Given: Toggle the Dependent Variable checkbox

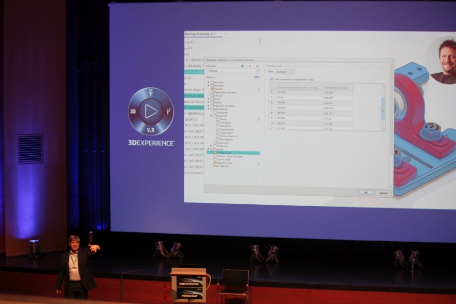Looking at the screenshot, I should [212, 92].
